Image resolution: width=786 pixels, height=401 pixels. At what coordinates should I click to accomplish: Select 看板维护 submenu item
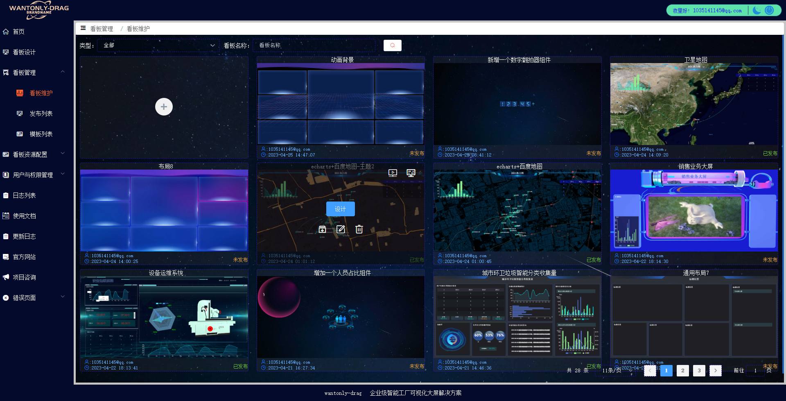pyautogui.click(x=37, y=93)
